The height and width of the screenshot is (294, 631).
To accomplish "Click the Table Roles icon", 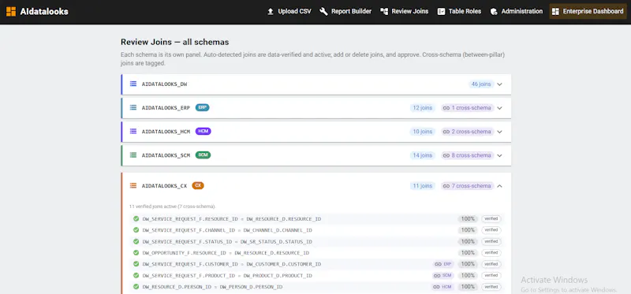I will pos(441,12).
